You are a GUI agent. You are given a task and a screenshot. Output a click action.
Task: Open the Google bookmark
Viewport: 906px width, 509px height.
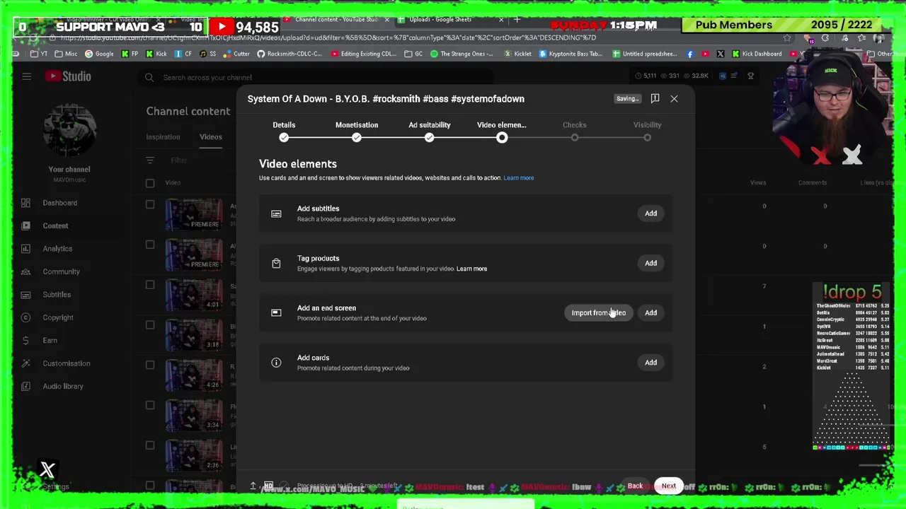coord(98,54)
